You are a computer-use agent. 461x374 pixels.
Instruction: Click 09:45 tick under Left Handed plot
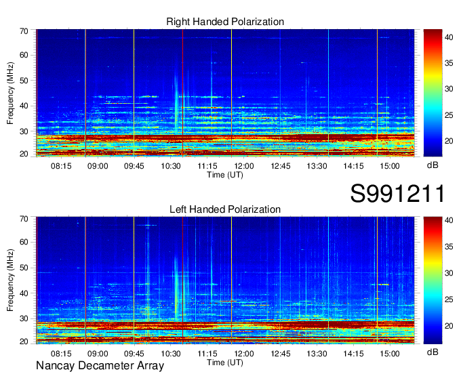coord(134,354)
